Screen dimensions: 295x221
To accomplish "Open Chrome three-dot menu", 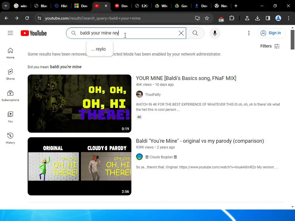I will point(289,18).
